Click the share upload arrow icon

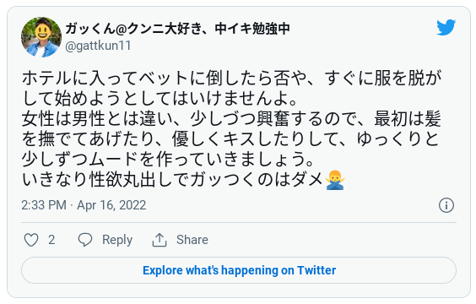(x=160, y=240)
